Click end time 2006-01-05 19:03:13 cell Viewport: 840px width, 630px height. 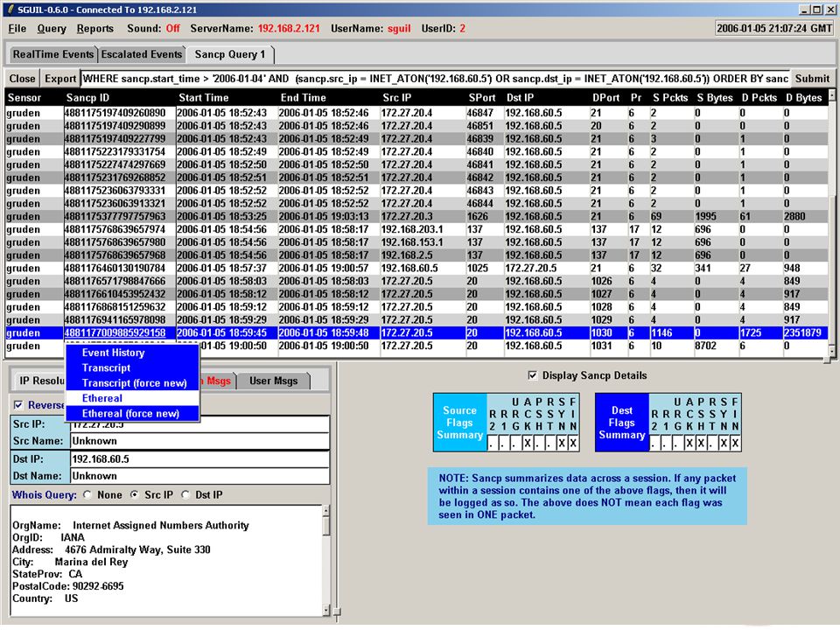(324, 216)
